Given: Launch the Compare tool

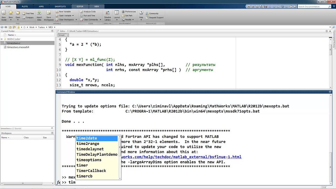Looking at the screenshot, I should (x=28, y=18).
